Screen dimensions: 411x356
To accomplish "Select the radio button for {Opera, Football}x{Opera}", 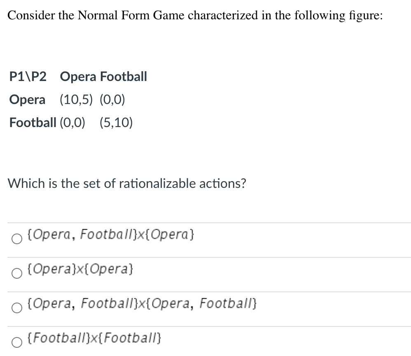I will 16,238.
